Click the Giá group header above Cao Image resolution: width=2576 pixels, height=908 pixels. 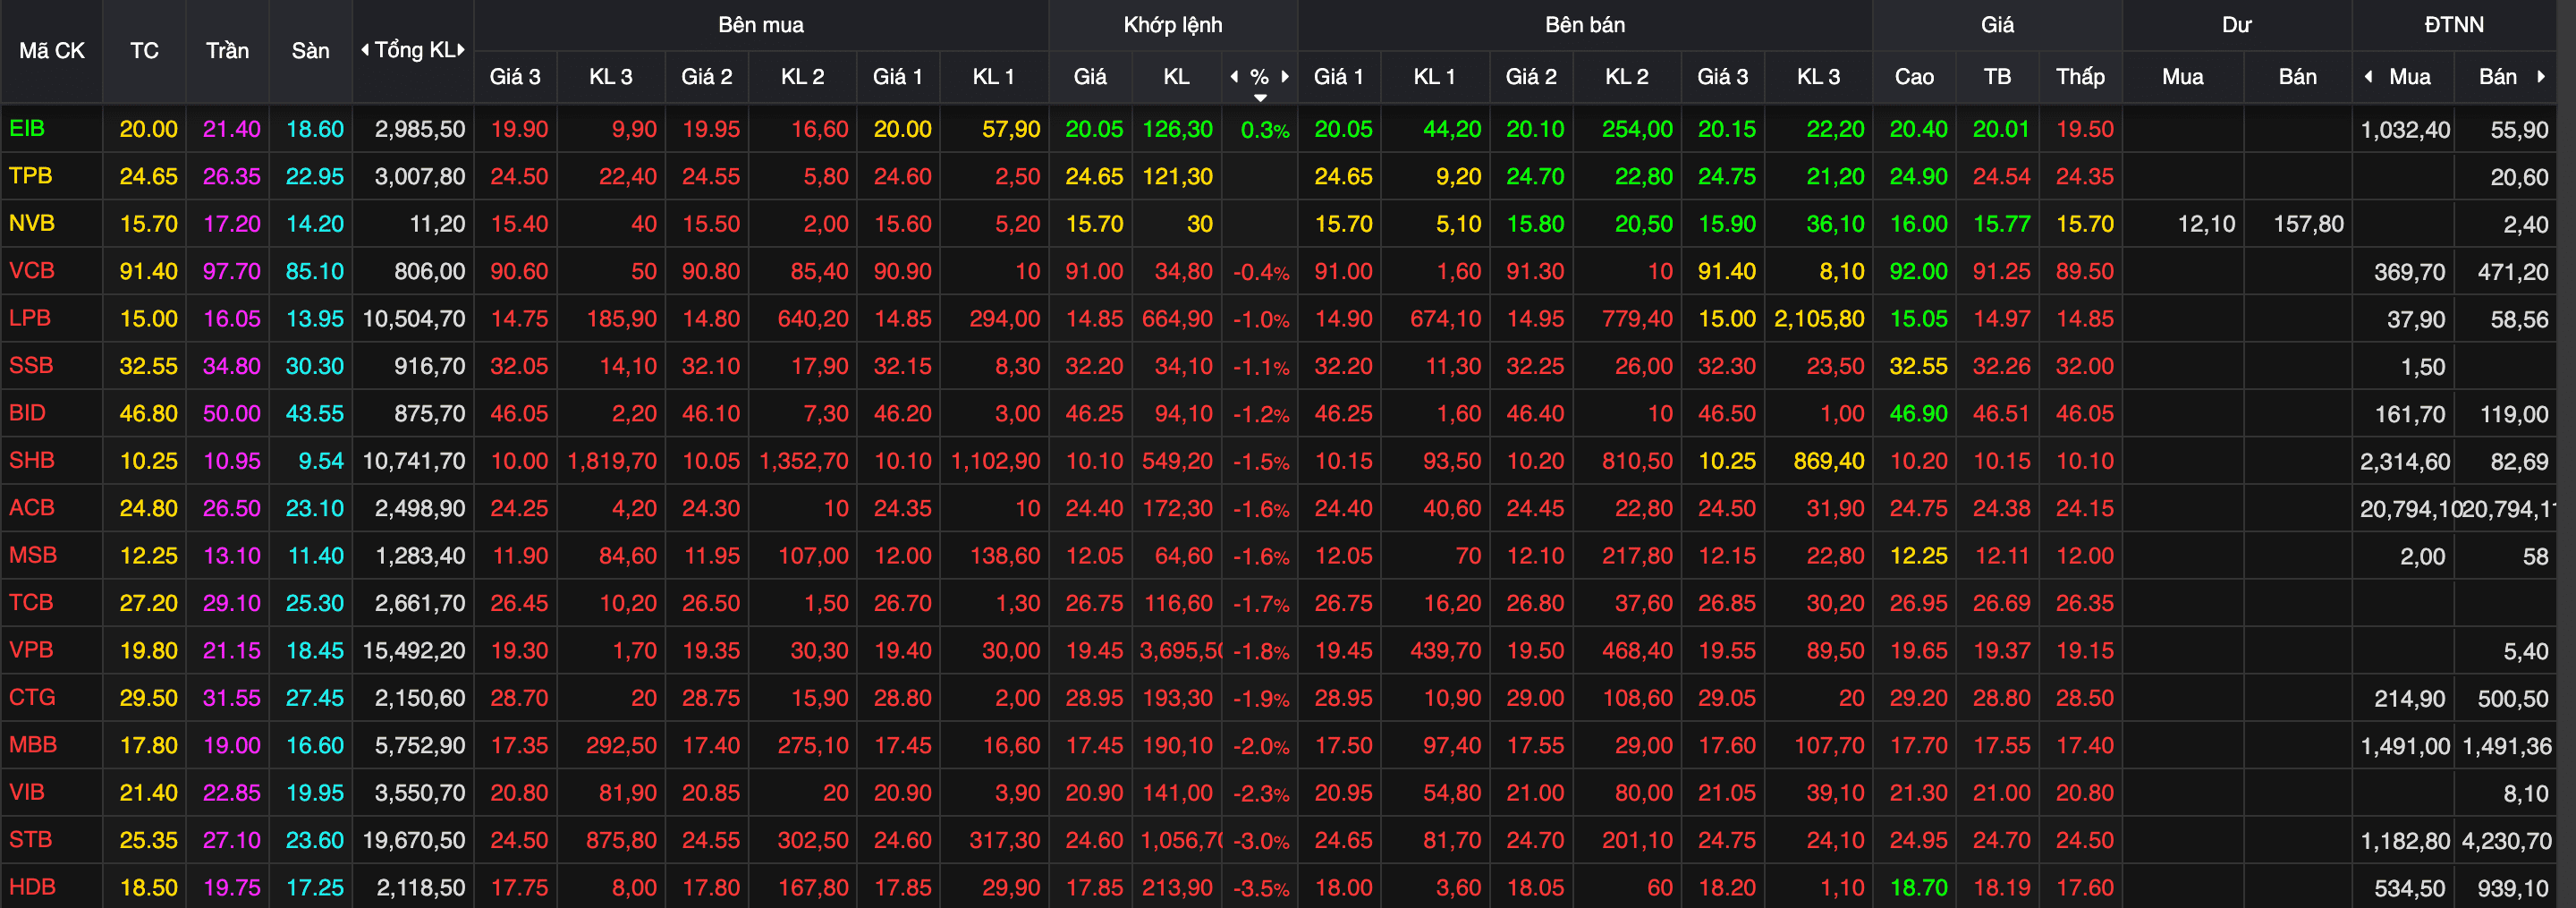point(1997,25)
